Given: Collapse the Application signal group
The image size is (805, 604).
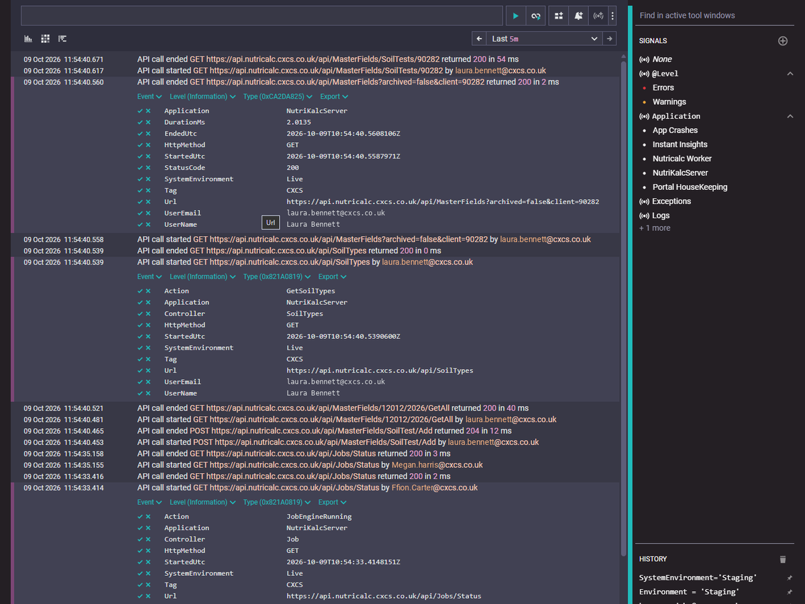Looking at the screenshot, I should [790, 116].
